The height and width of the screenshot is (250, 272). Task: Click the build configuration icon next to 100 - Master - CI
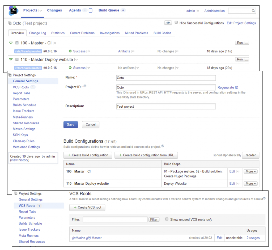click(17, 43)
